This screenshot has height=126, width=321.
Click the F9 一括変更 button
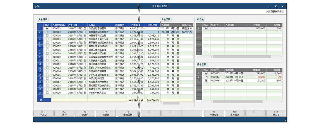214,113
